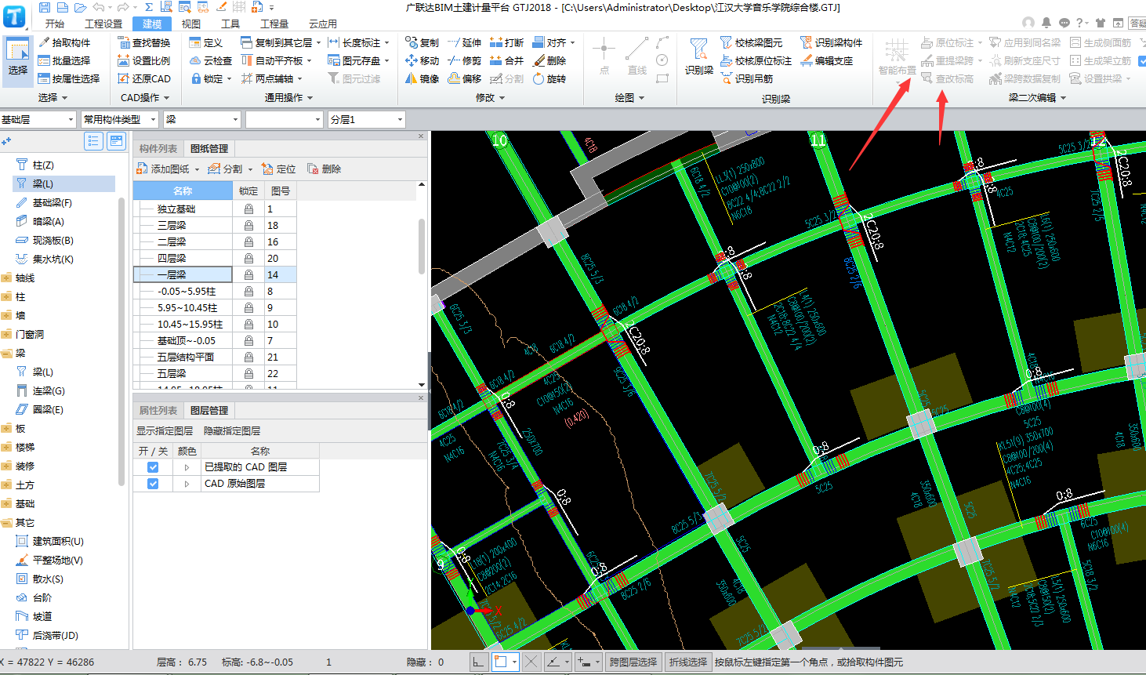Click the 定位 locate button in drawing panel

pos(279,169)
